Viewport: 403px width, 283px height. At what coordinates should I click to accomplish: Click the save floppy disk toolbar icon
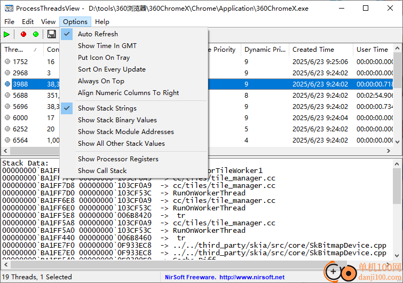pyautogui.click(x=52, y=34)
